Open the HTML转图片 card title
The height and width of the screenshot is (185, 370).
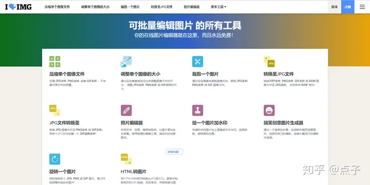tap(133, 172)
